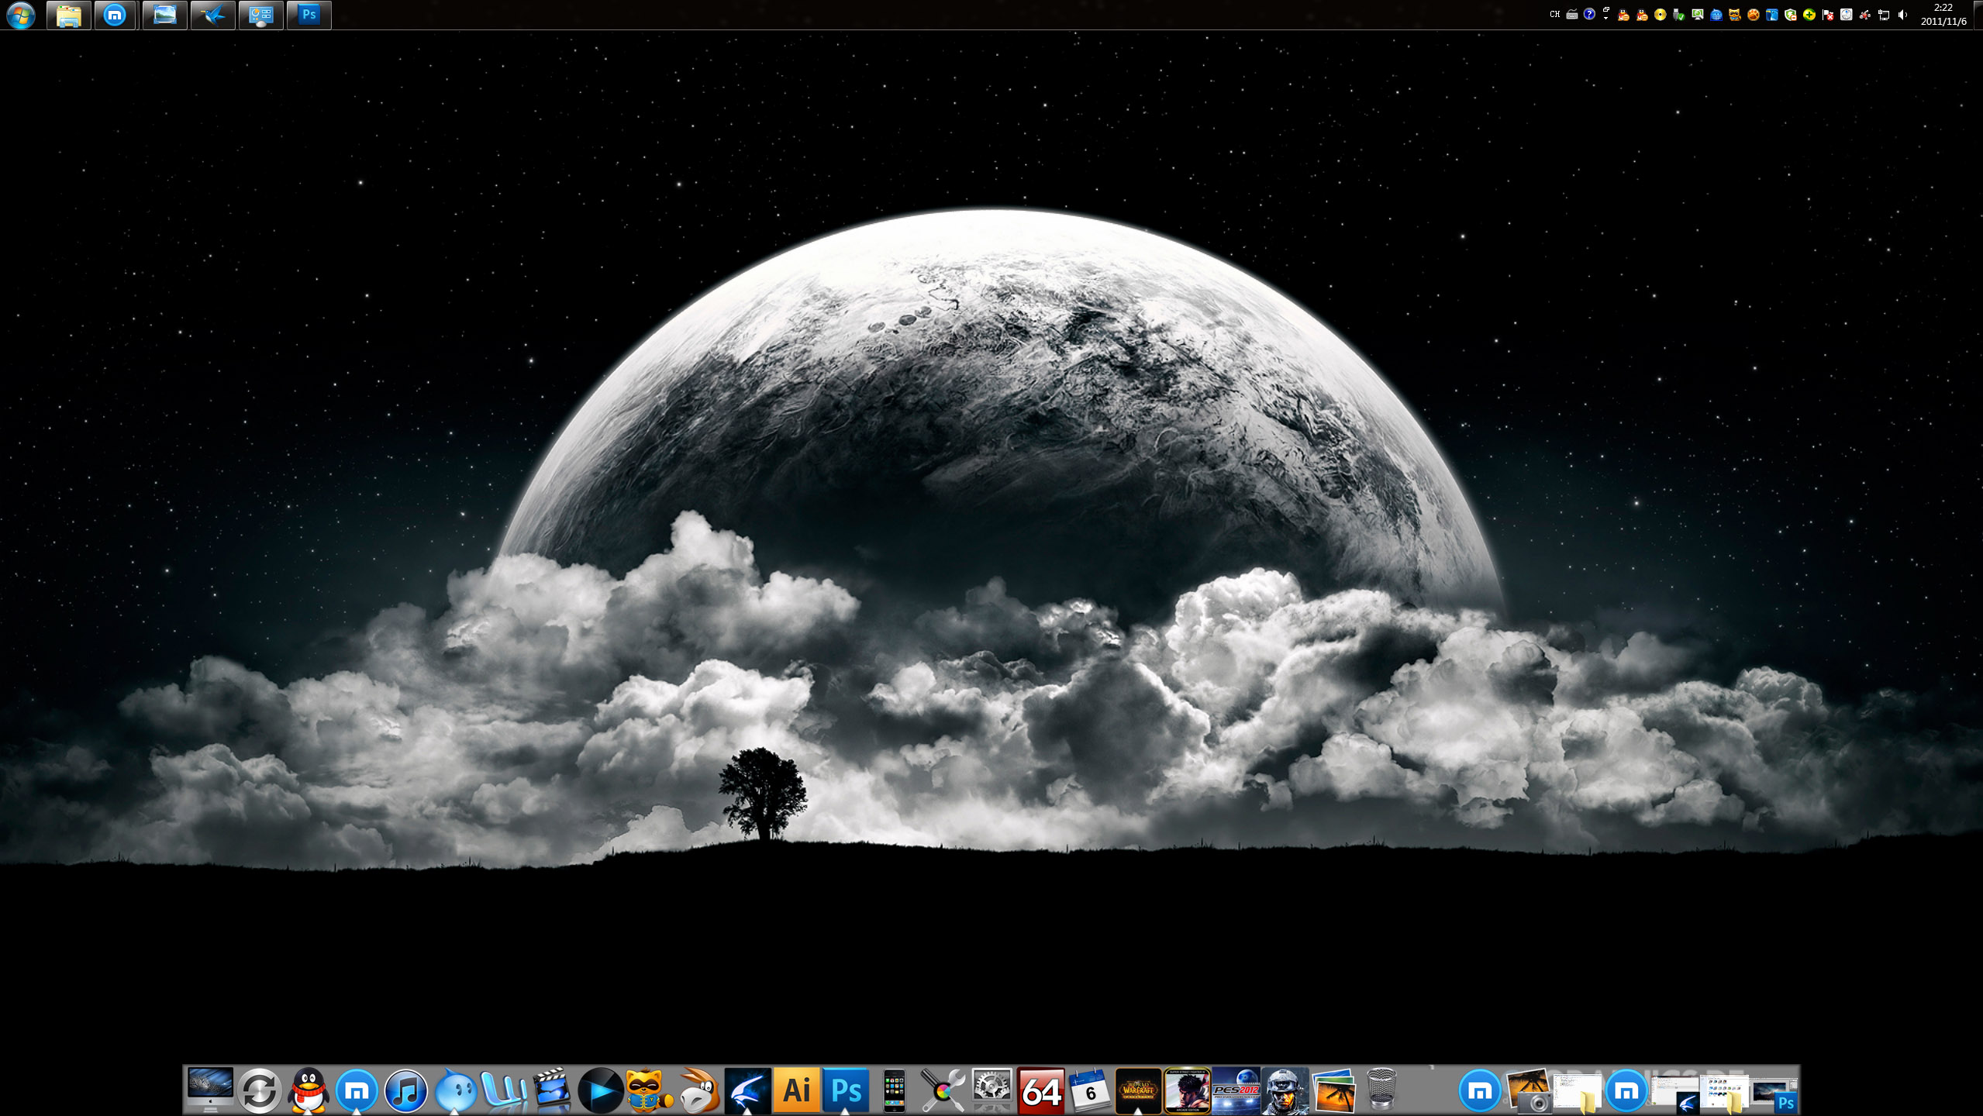Launch Super Street Fighter IV from dock
Screen dimensions: 1983x1116
[x=1187, y=1090]
